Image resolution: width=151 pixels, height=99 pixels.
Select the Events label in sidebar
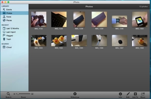point(9,10)
